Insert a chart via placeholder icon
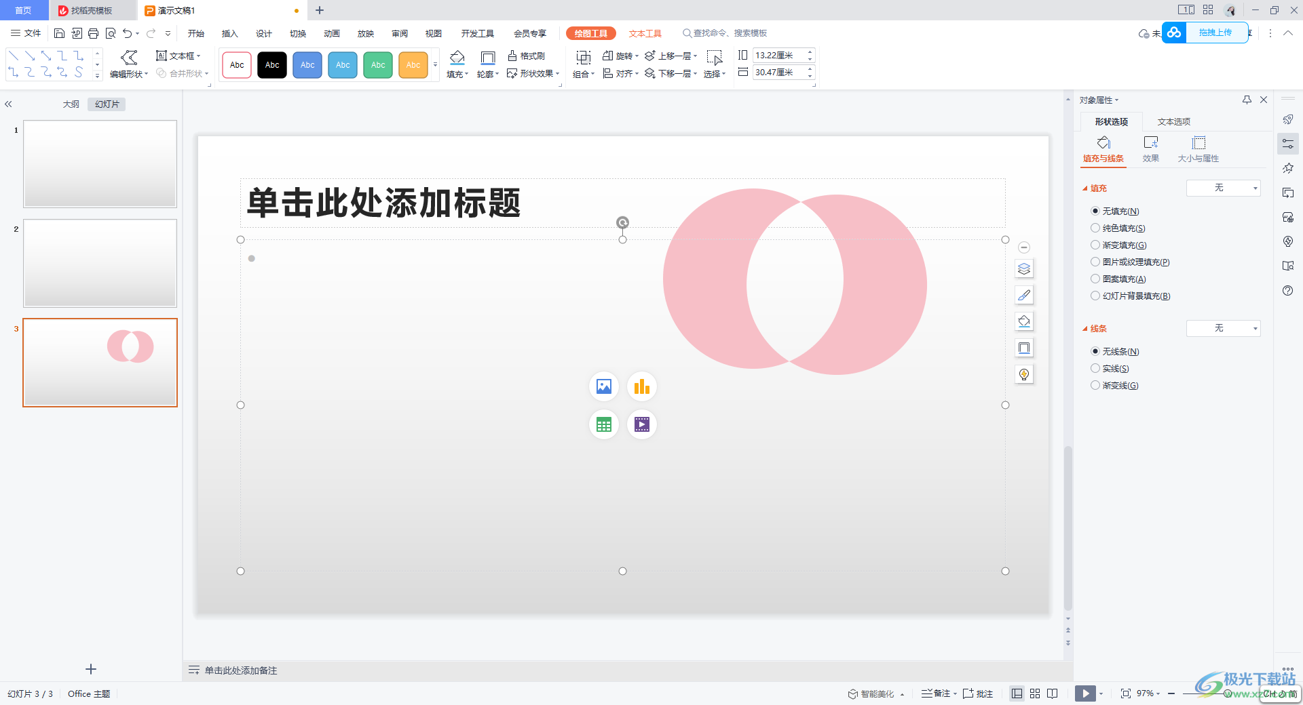This screenshot has height=705, width=1303. [642, 386]
